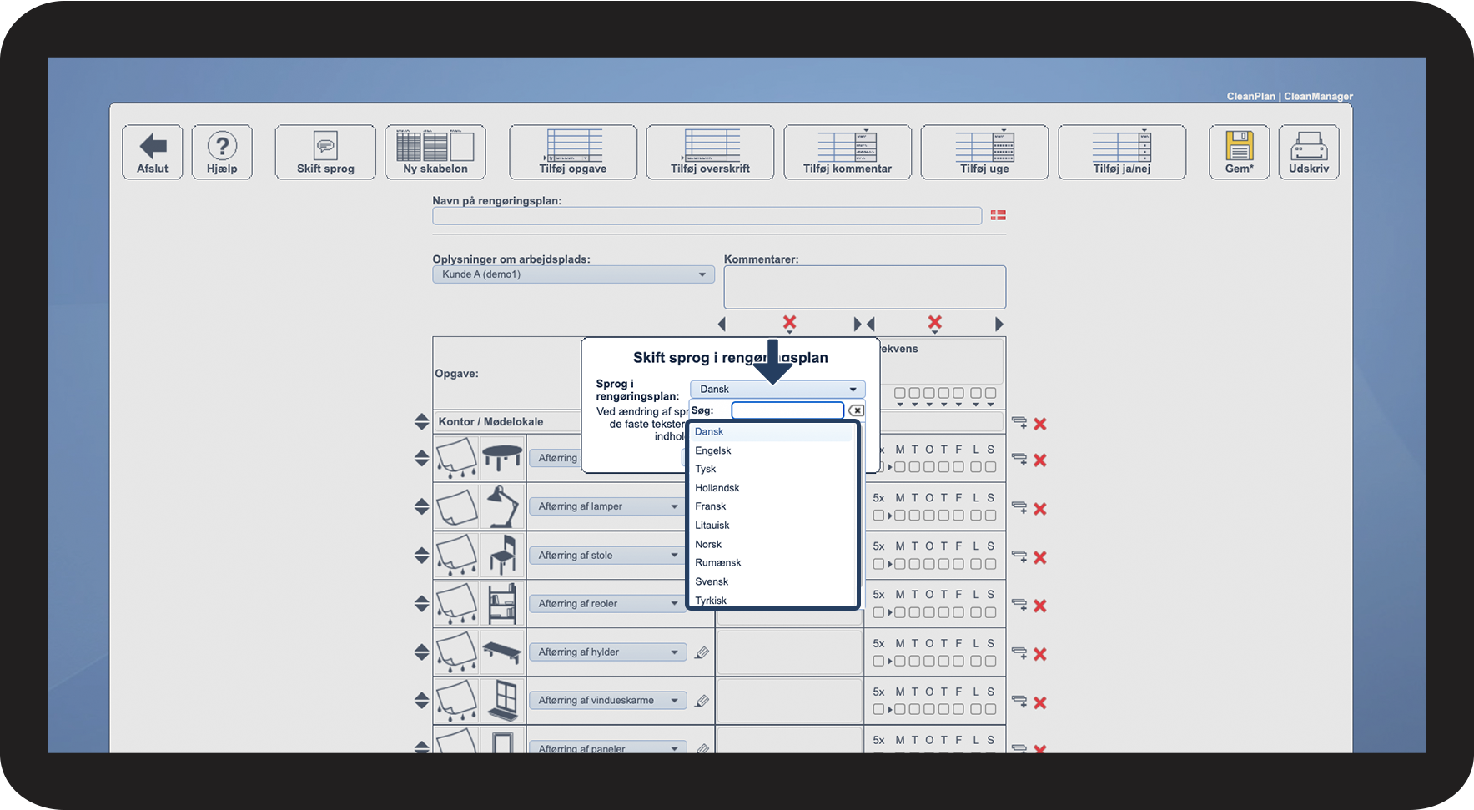
Task: Click the pencil icon beside Aftørring af vindueskarme
Action: pyautogui.click(x=702, y=701)
